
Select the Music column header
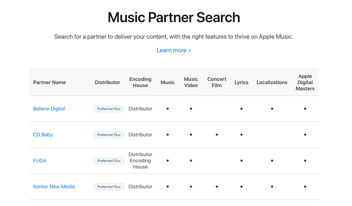tap(168, 82)
